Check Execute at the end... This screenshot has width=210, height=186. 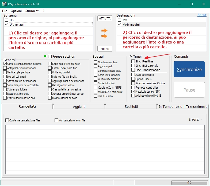pyautogui.click(x=5, y=94)
